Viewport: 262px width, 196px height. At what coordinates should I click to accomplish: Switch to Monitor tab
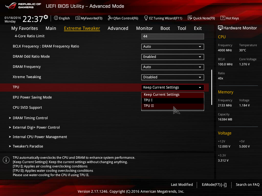point(144,28)
